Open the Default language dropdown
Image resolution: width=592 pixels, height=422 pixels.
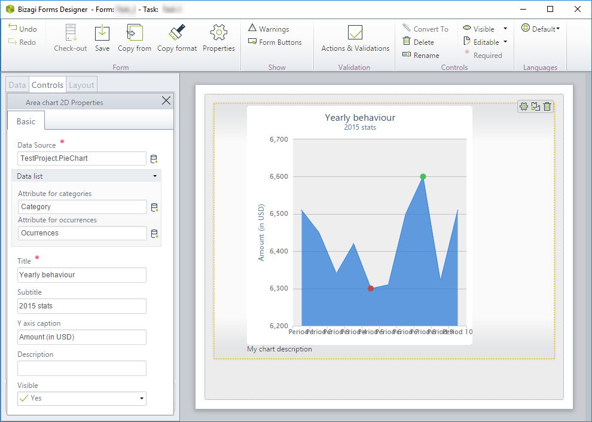coord(541,28)
